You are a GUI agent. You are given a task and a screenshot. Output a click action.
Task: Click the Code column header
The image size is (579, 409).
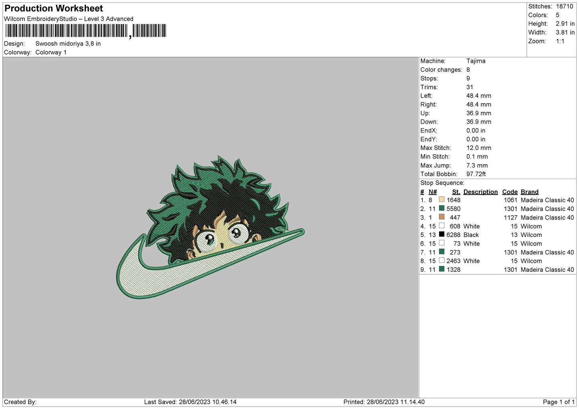tap(510, 192)
